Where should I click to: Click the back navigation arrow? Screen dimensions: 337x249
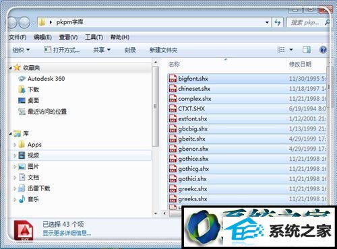pos(13,22)
